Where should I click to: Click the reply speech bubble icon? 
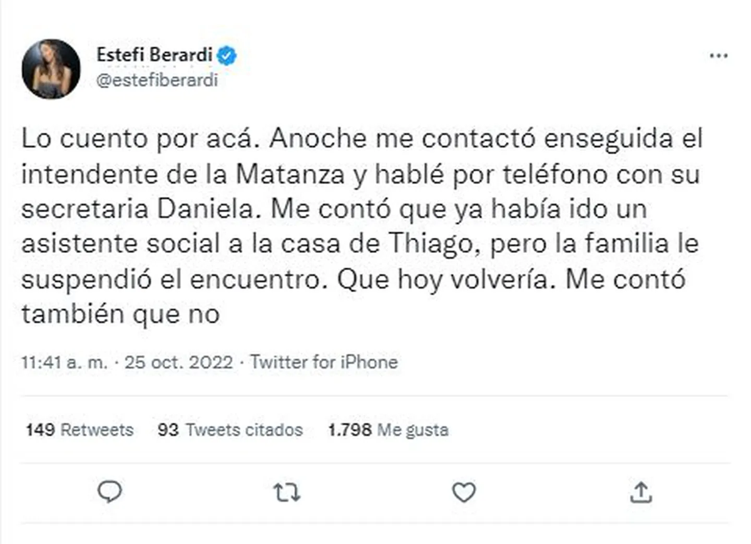(x=110, y=493)
